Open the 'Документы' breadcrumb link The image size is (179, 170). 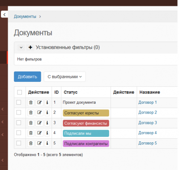point(25,17)
